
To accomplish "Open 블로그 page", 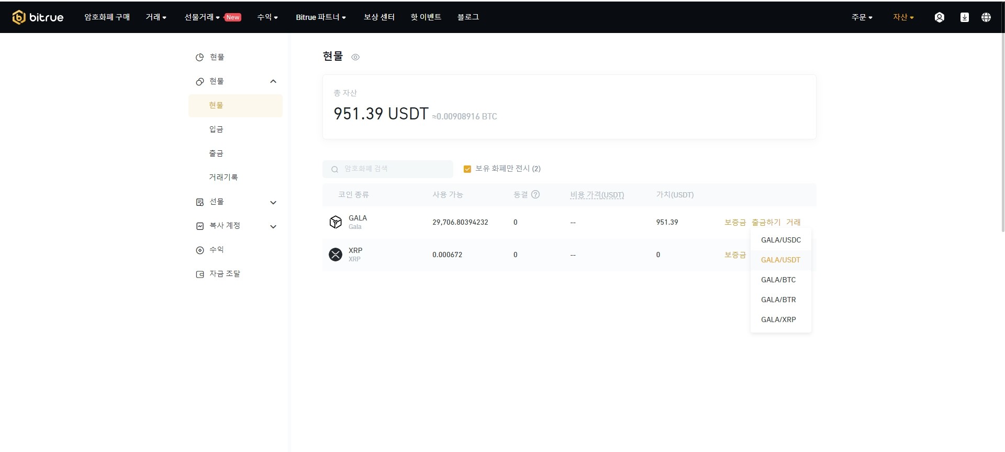I will pos(468,17).
